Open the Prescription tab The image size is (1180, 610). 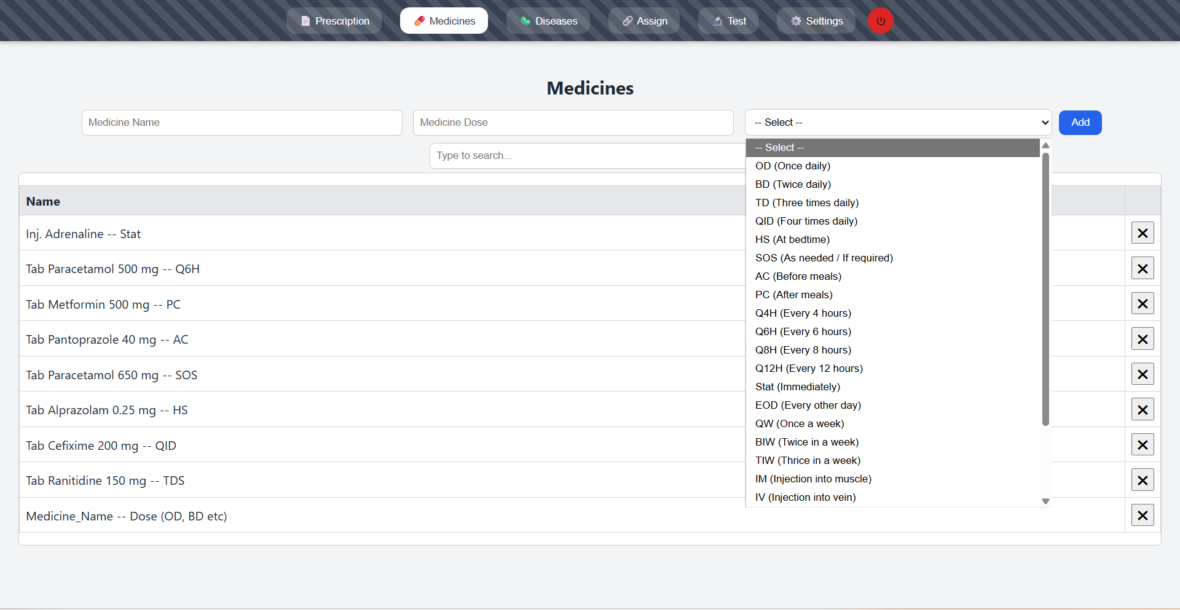(334, 21)
